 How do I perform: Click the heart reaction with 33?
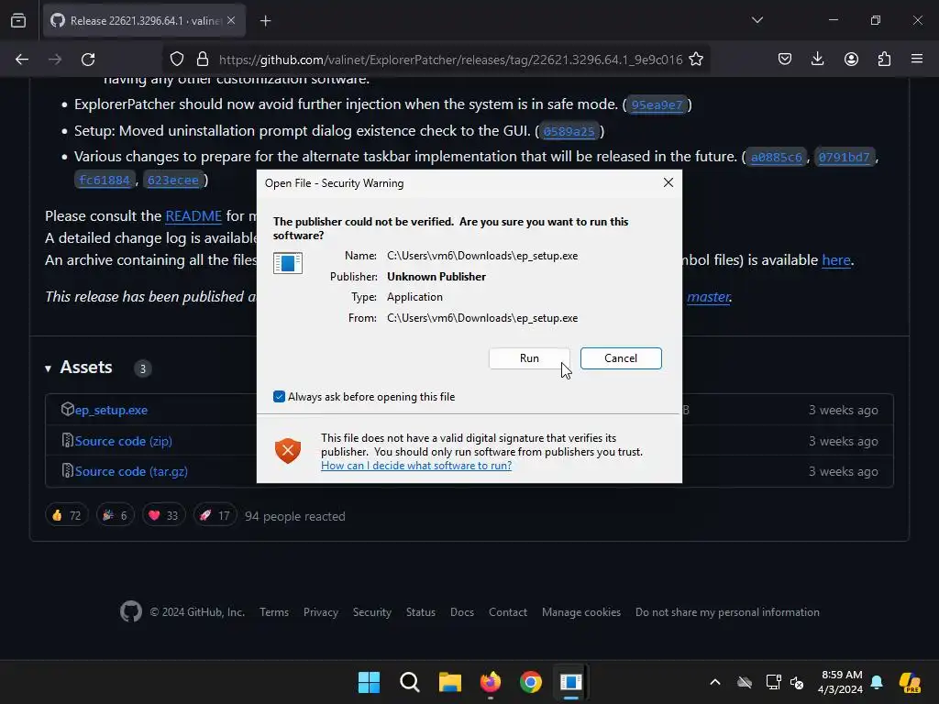click(163, 515)
